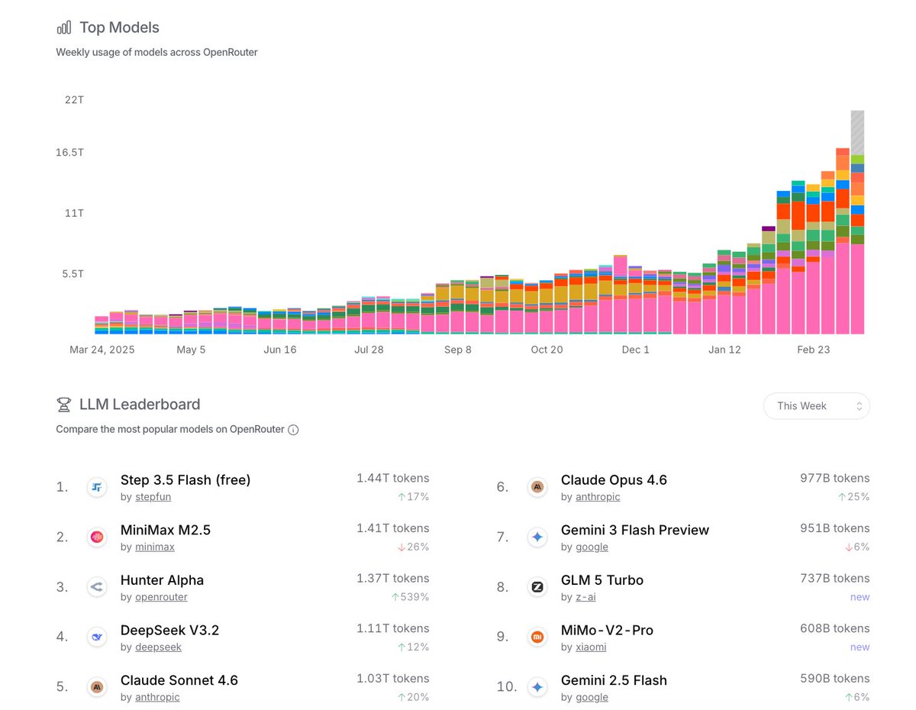This screenshot has height=710, width=916.
Task: Click the Dec 1 axis label
Action: click(x=636, y=350)
